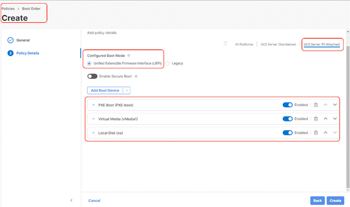Move Virtual Media device up
Screen dimensions: 350x207
[325, 119]
